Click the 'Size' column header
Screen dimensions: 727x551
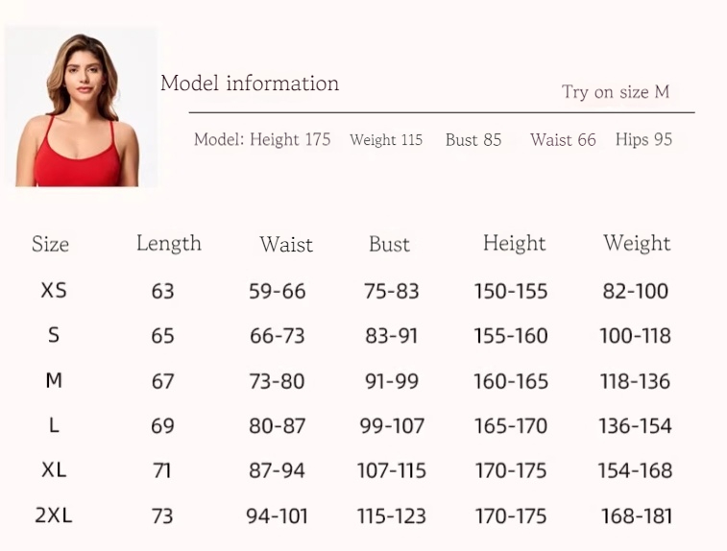(x=50, y=244)
